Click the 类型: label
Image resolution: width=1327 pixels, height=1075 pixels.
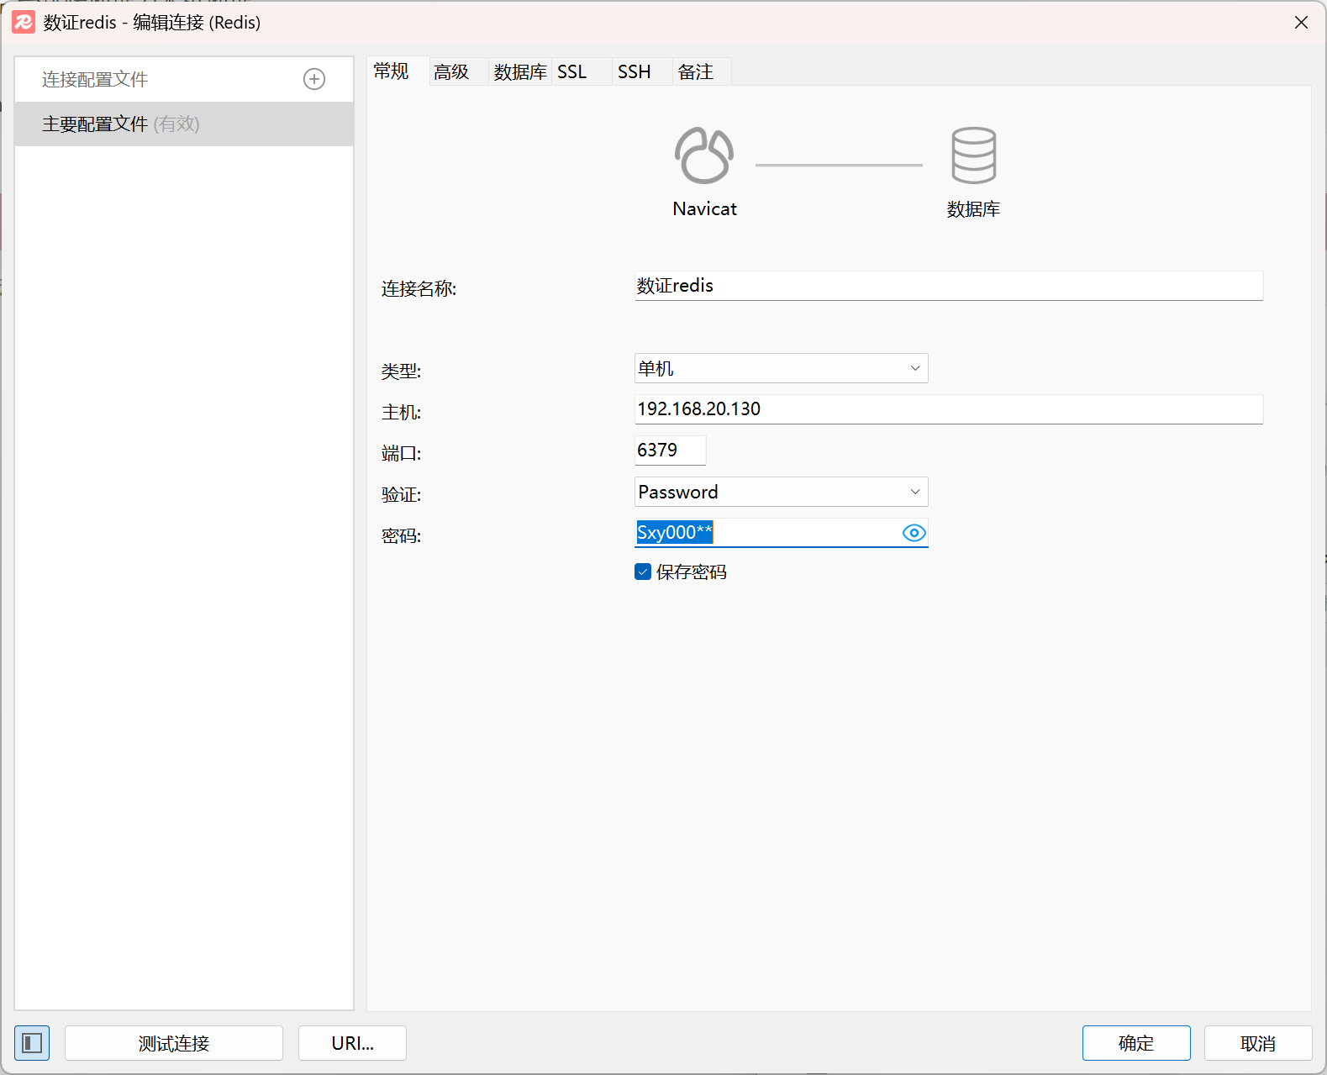[x=402, y=372]
